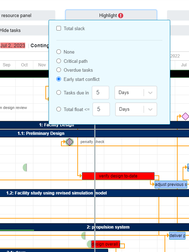Click the Tasks due in number field
189x252 pixels.
[x=100, y=93]
